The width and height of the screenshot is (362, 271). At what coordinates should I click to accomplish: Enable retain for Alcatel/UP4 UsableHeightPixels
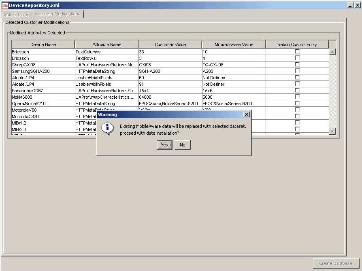pos(297,77)
